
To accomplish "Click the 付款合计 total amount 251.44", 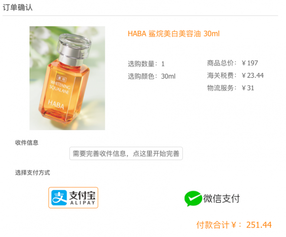I will (x=259, y=225).
